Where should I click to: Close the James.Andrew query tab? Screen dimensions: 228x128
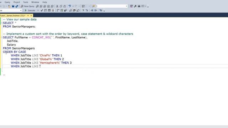[x=31, y=15]
